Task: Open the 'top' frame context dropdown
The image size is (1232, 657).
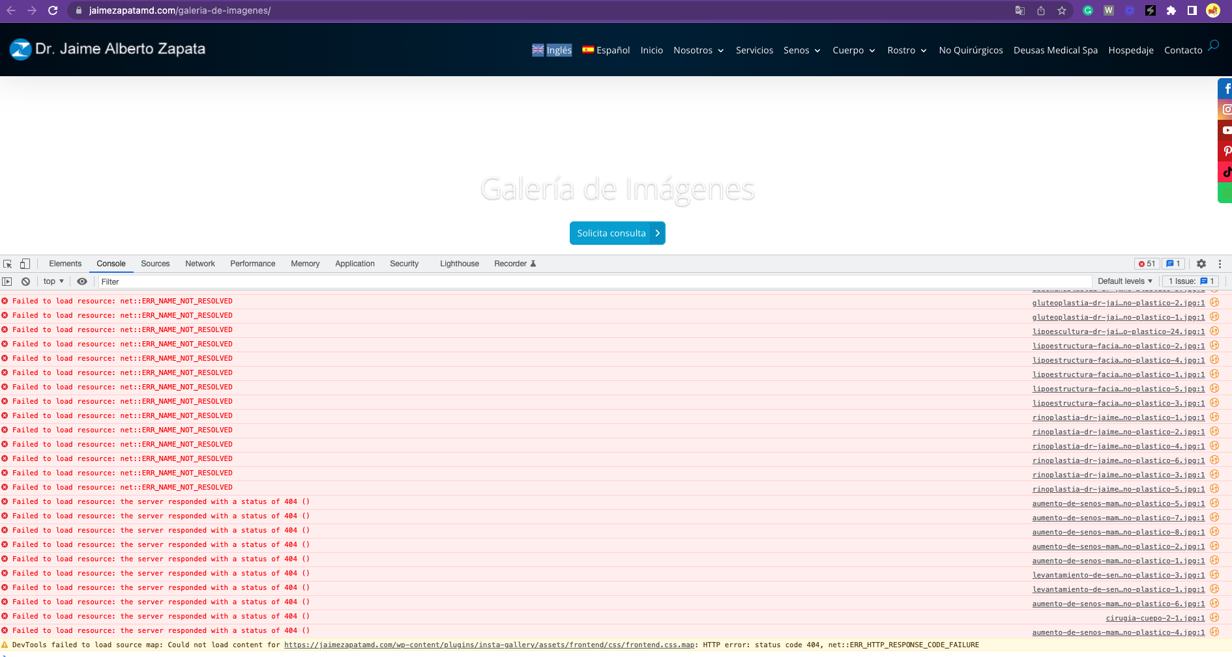Action: point(52,281)
